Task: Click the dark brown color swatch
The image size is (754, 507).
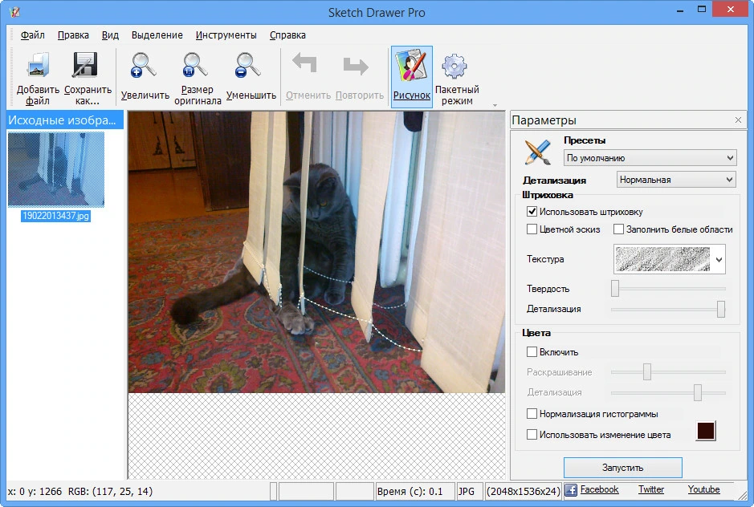Action: (706, 431)
